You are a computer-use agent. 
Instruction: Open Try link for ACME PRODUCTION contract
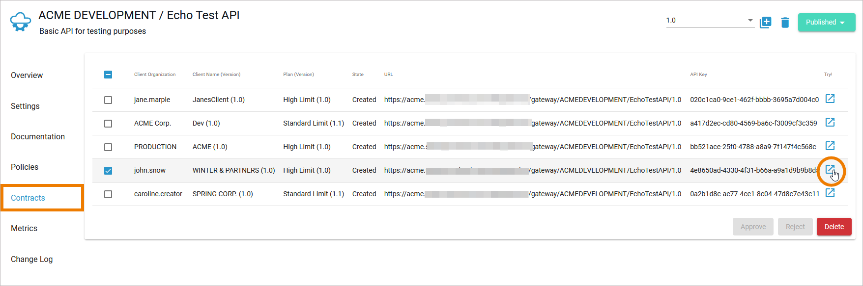[x=830, y=146]
